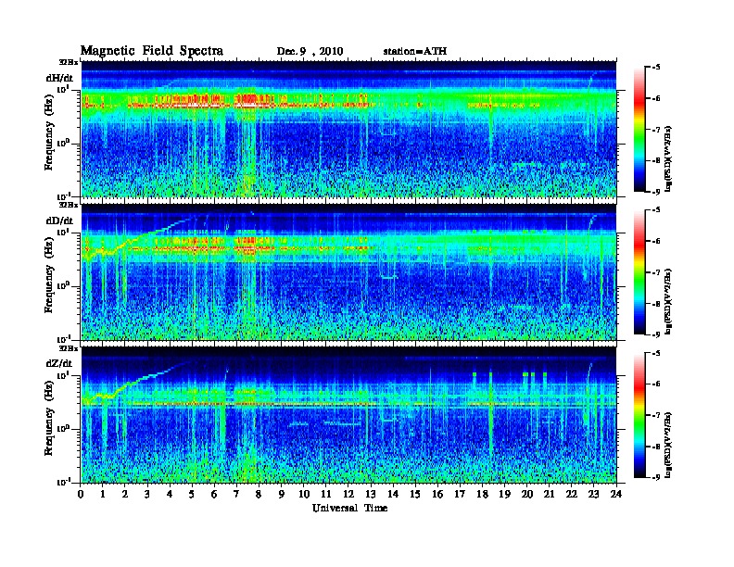This screenshot has width=734, height=567.
Task: Click hour 8 on the Universal Time axis
Action: click(x=259, y=495)
